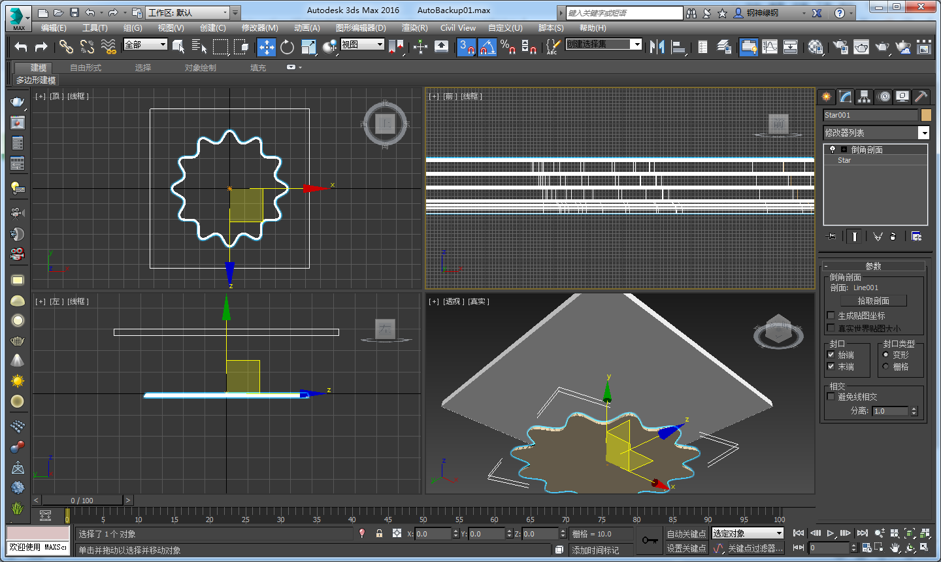Click the Play Animation button
Screen dimensions: 941x562
click(831, 533)
